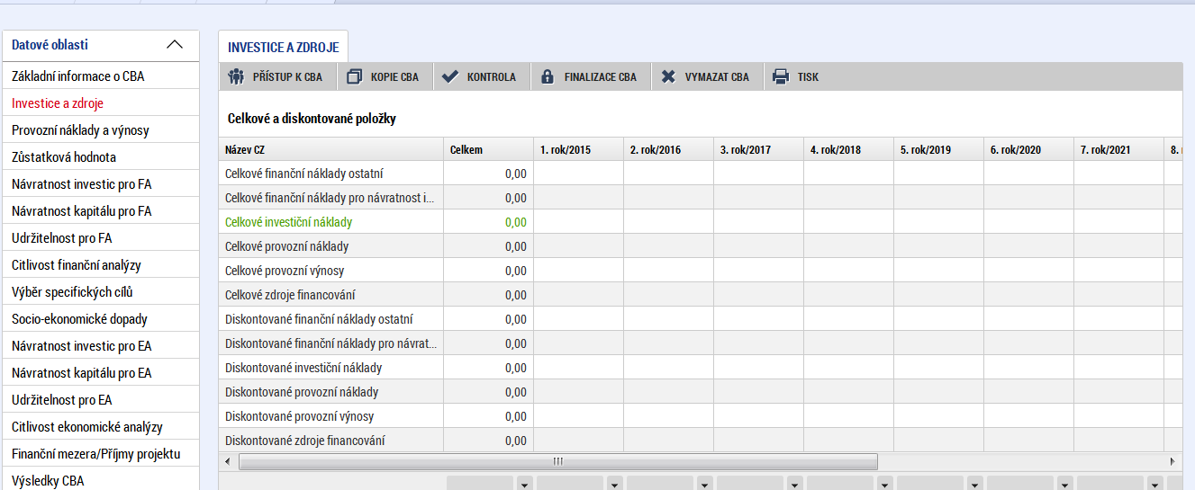Select row Diskontované provozní náklady
This screenshot has height=490, width=1195.
pyautogui.click(x=700, y=392)
